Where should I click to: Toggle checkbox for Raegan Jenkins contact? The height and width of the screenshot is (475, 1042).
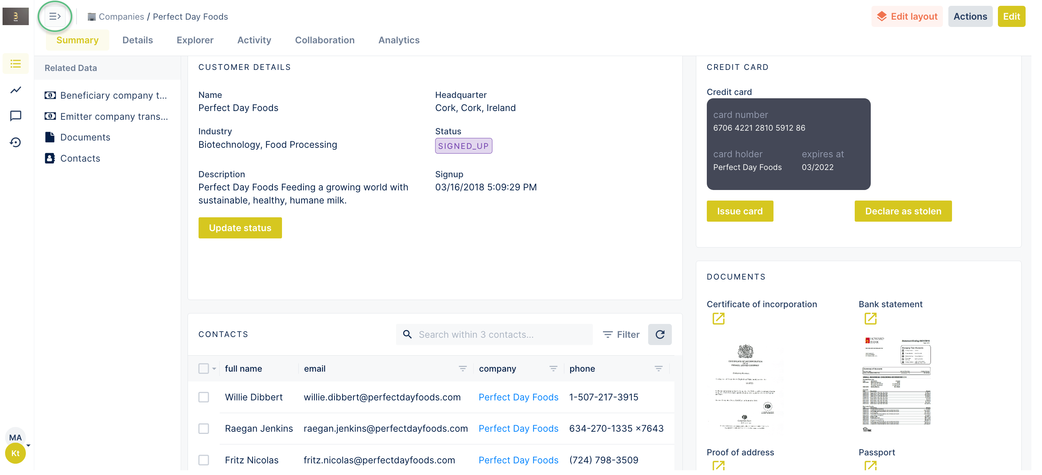203,428
